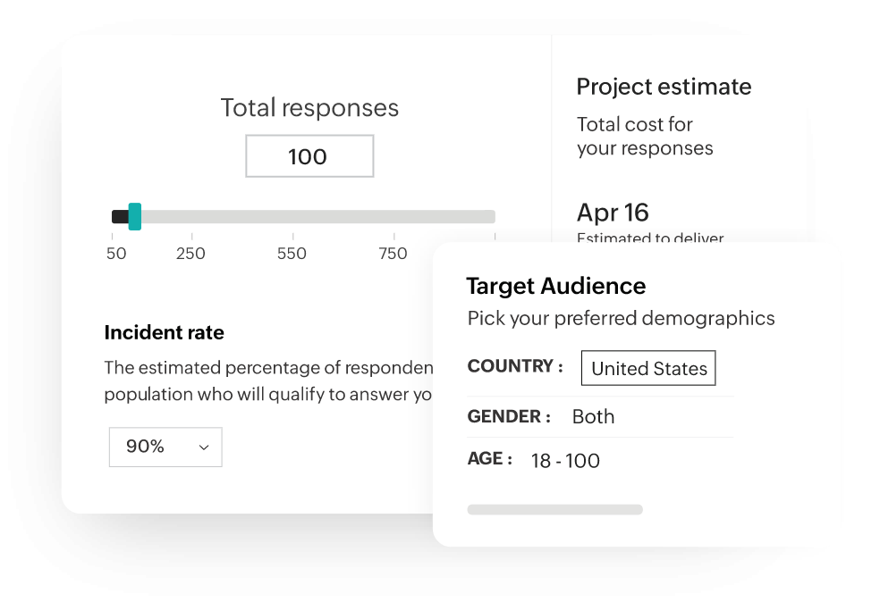Click the Incident rate label
880x602 pixels.
tap(164, 333)
